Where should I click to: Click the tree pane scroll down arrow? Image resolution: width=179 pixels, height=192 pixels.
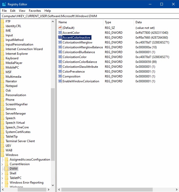53,185
